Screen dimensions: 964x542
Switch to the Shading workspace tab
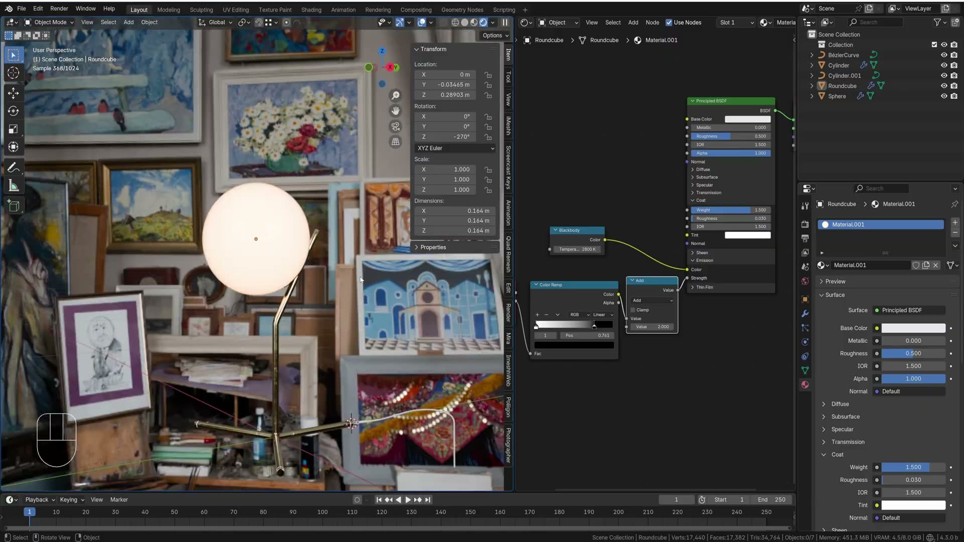point(311,10)
